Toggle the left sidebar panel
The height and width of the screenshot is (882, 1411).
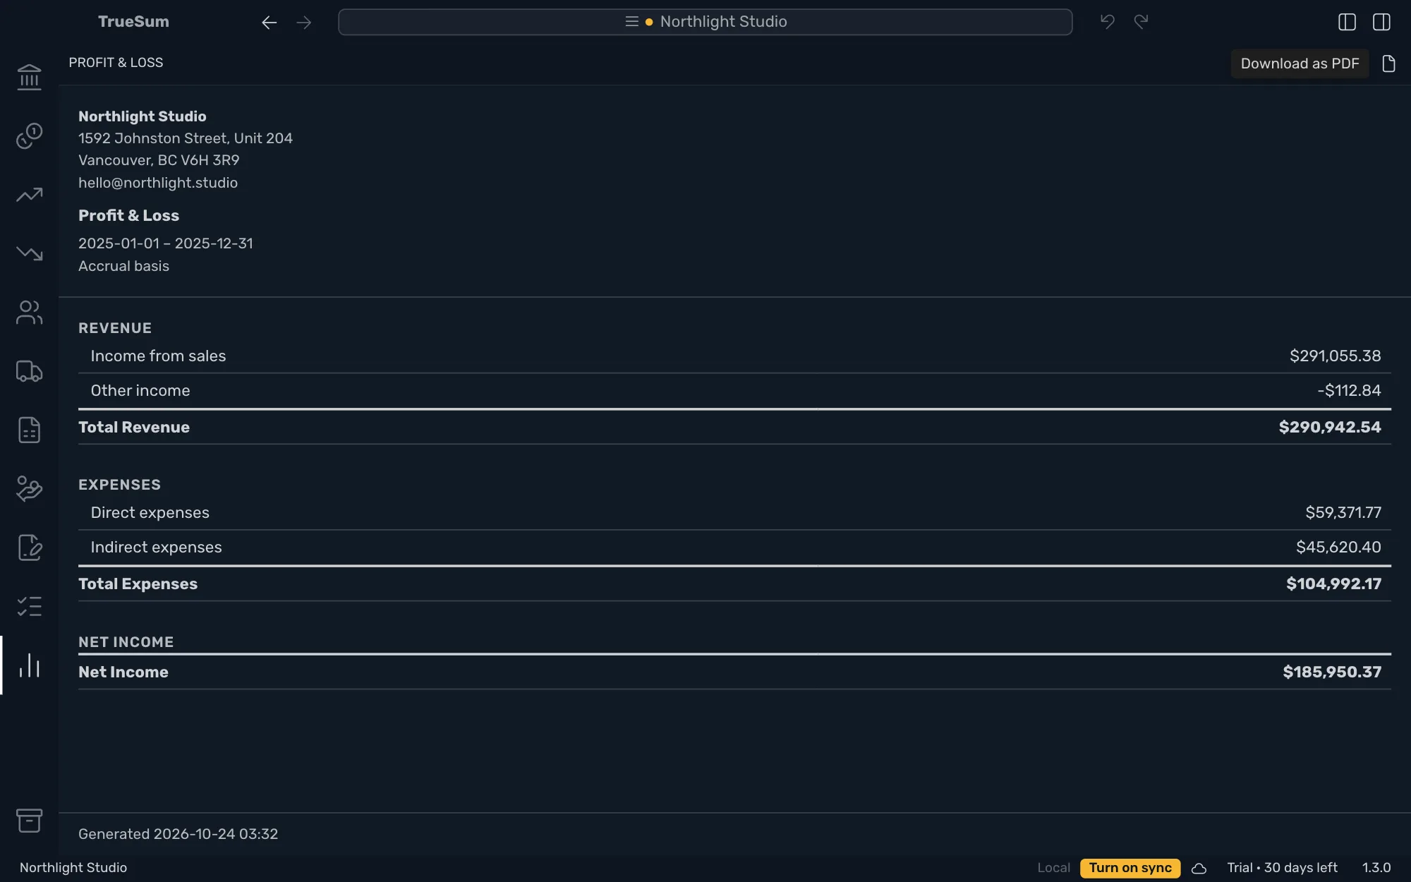(x=1347, y=22)
